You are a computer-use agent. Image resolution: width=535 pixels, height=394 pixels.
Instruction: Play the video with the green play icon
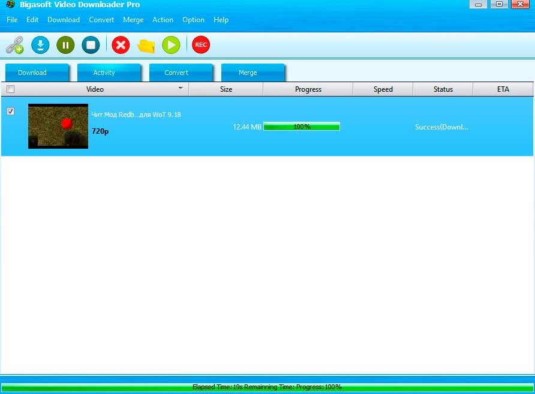click(171, 45)
